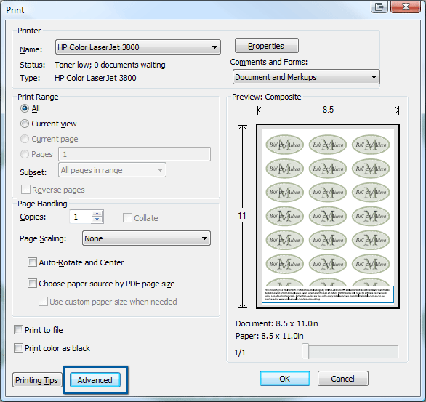
Task: Click the status text 'Toner low; 0 documents waiting'
Action: click(x=110, y=65)
